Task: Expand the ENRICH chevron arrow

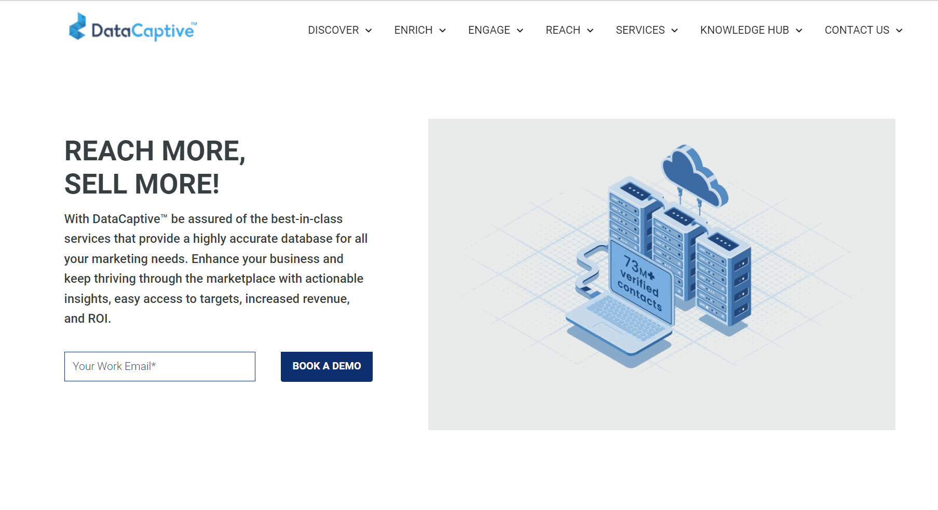Action: [x=442, y=31]
